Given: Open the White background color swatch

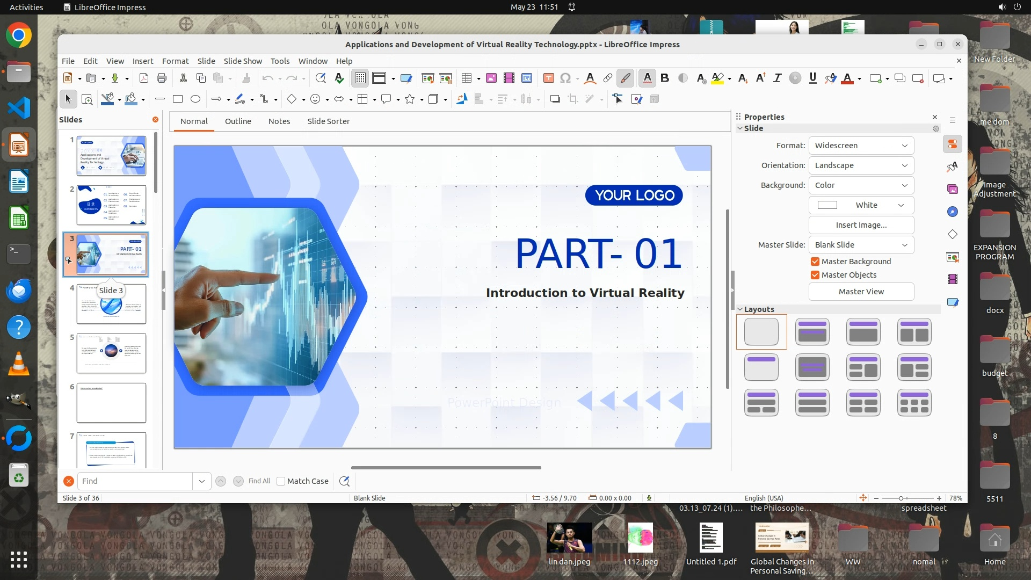Looking at the screenshot, I should pyautogui.click(x=861, y=205).
